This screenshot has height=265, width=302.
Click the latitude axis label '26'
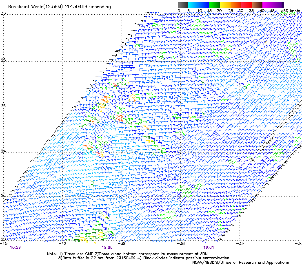[x=3, y=106]
